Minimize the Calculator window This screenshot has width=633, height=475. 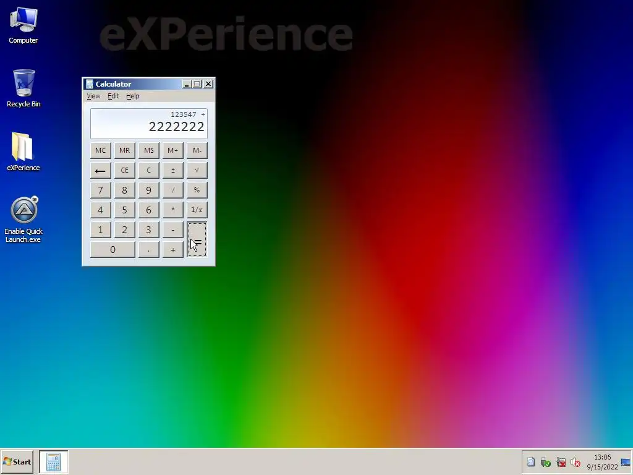click(186, 84)
